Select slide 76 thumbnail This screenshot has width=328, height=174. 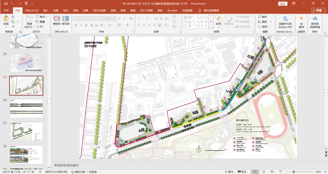click(x=26, y=109)
